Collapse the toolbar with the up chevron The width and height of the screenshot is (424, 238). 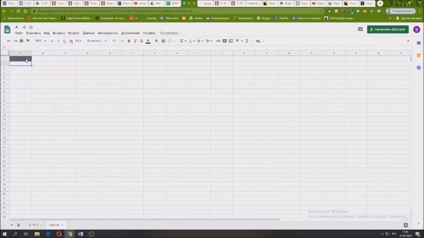[408, 41]
